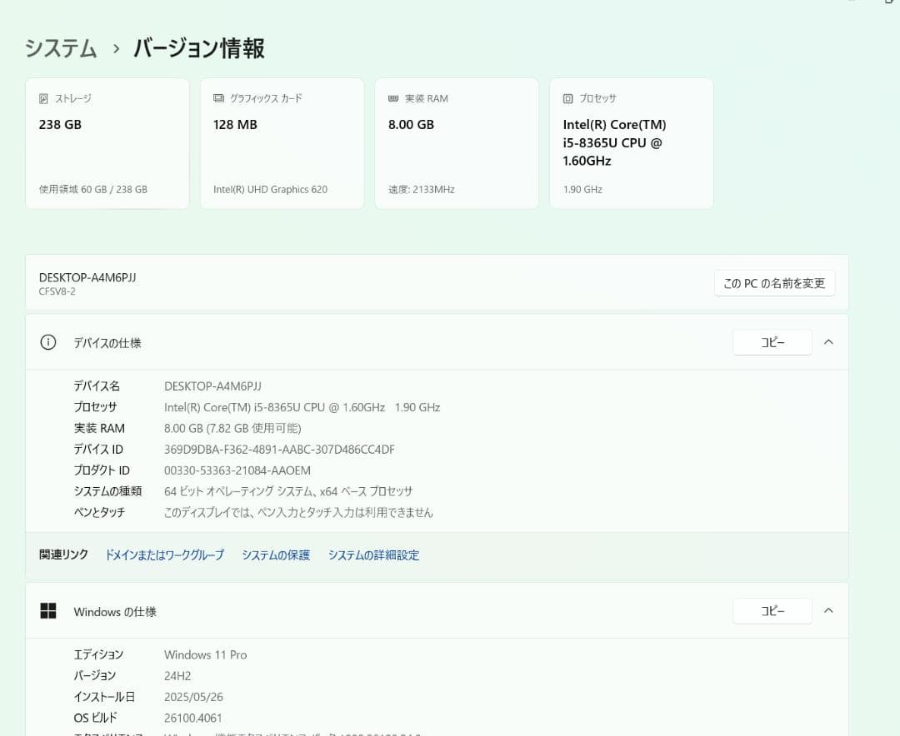Select the Intel UHD Graphics 620 card
Viewport: 900px width, 736px height.
(x=282, y=142)
